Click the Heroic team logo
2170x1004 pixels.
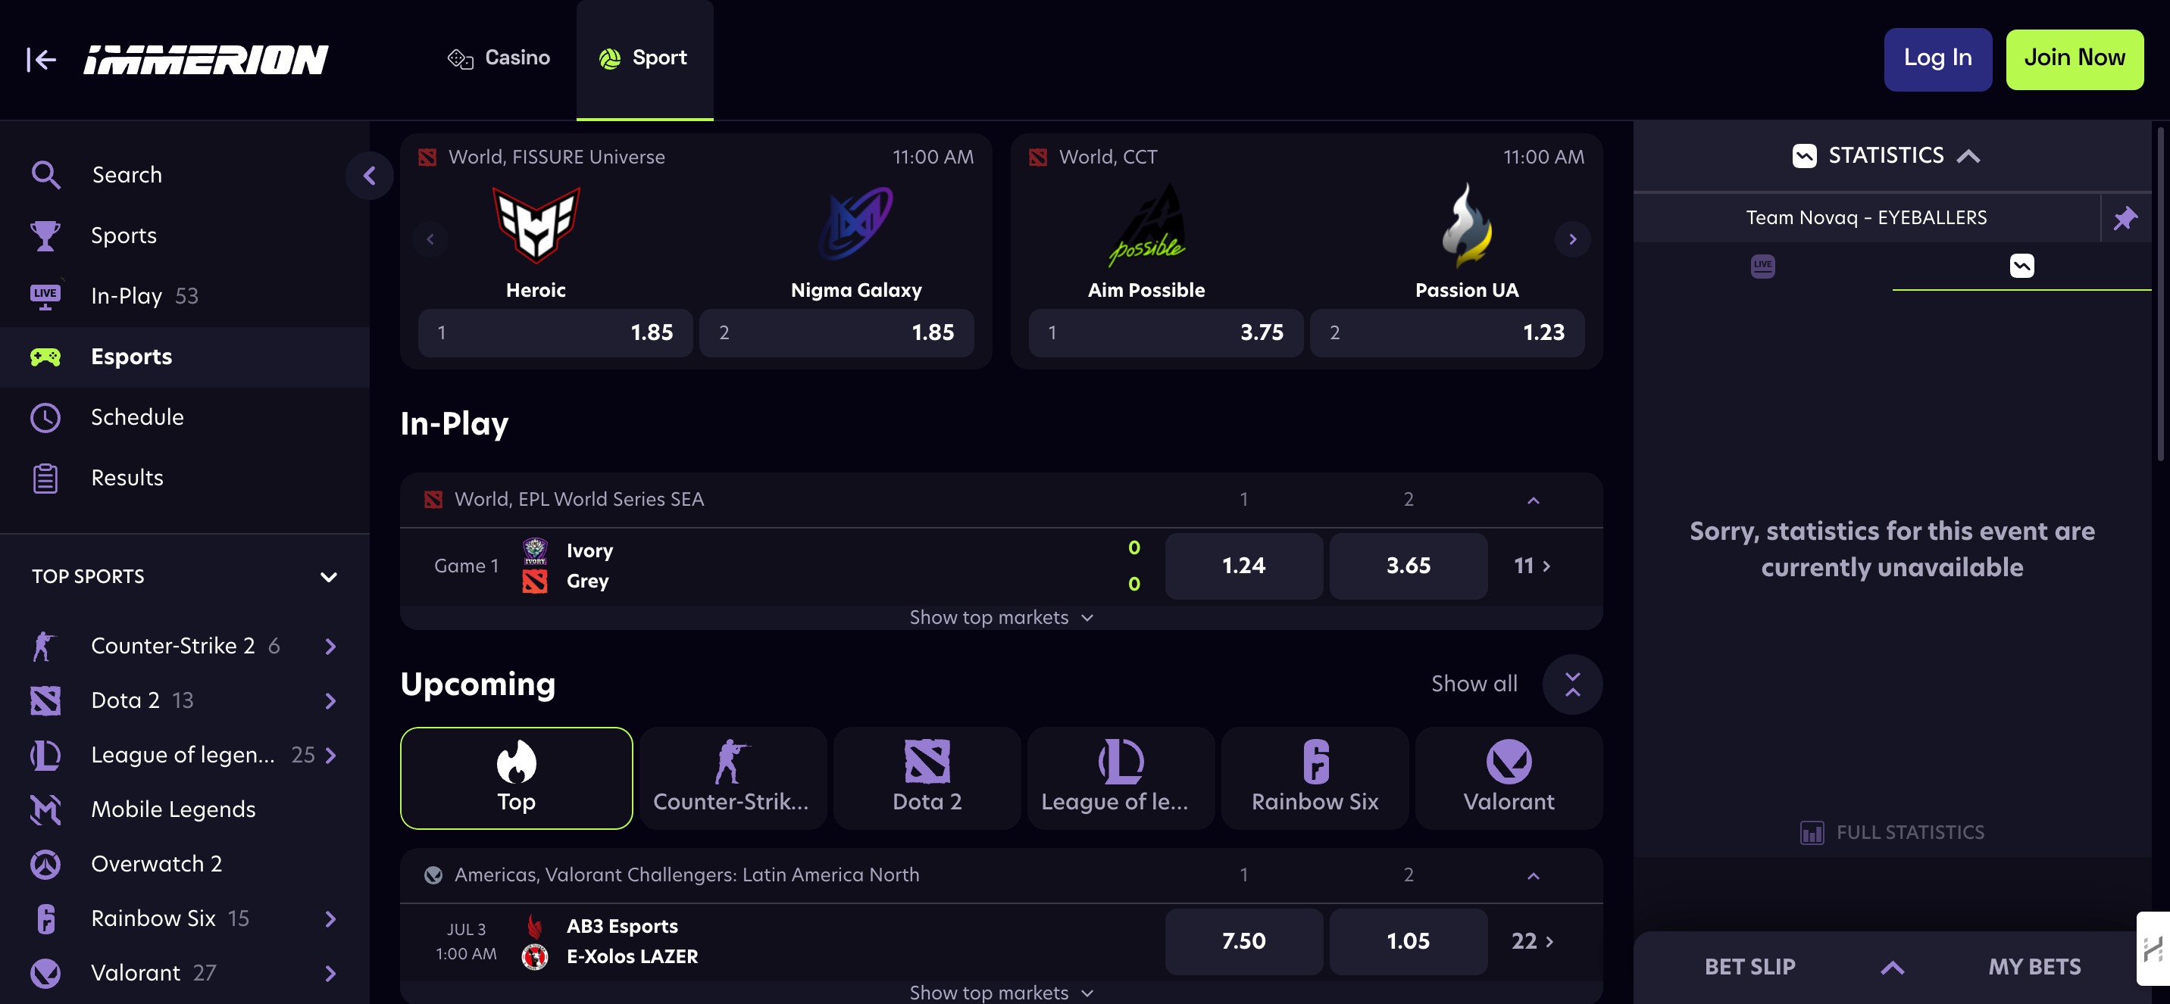pos(536,224)
